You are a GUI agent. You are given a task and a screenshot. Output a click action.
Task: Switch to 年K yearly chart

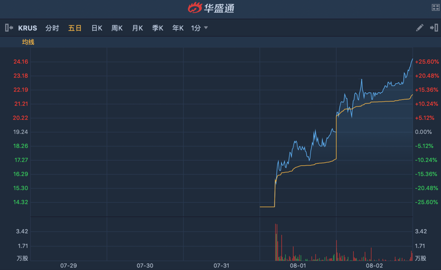(178, 28)
